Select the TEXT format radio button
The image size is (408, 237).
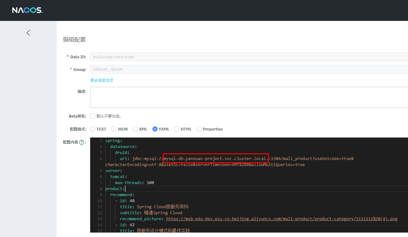coord(93,129)
